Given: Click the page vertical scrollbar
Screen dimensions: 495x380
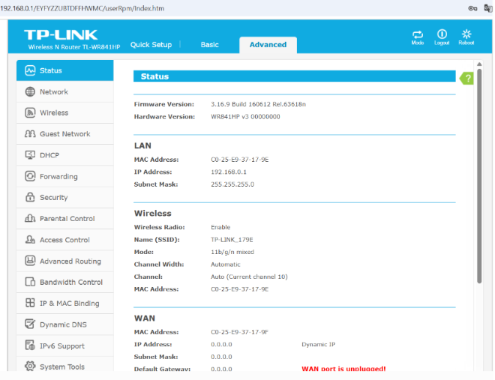Looking at the screenshot, I should click(479, 187).
